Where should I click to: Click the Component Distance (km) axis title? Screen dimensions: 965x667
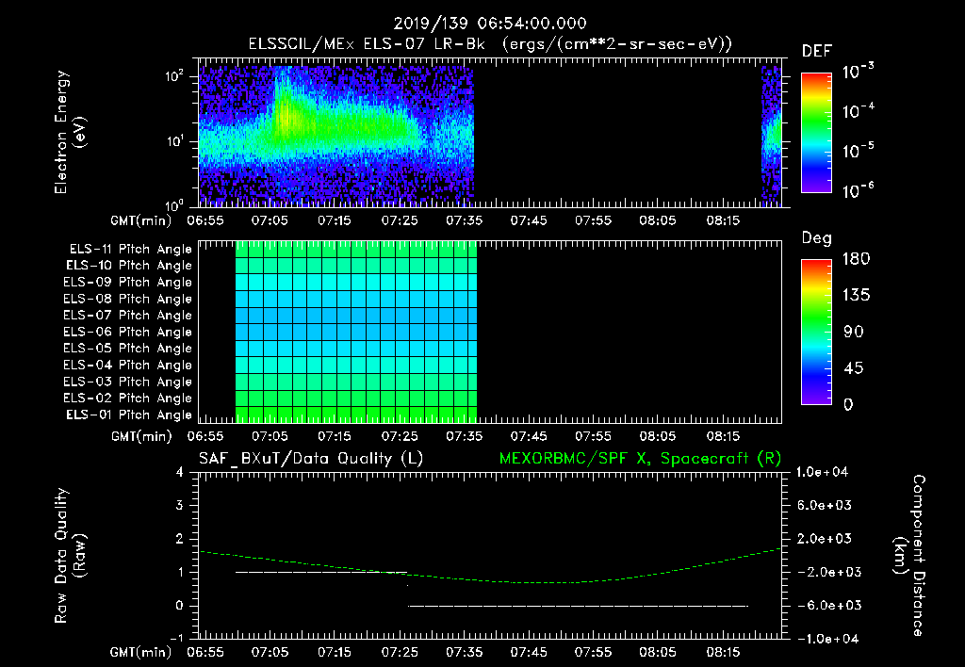pyautogui.click(x=909, y=556)
